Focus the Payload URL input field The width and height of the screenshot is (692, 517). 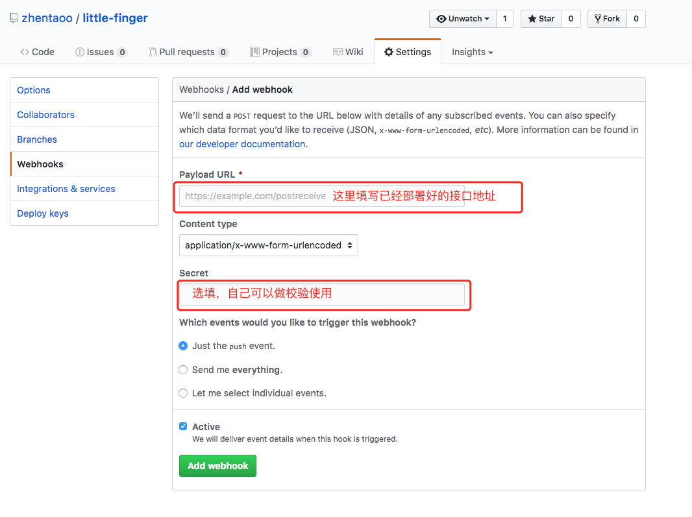tap(322, 196)
